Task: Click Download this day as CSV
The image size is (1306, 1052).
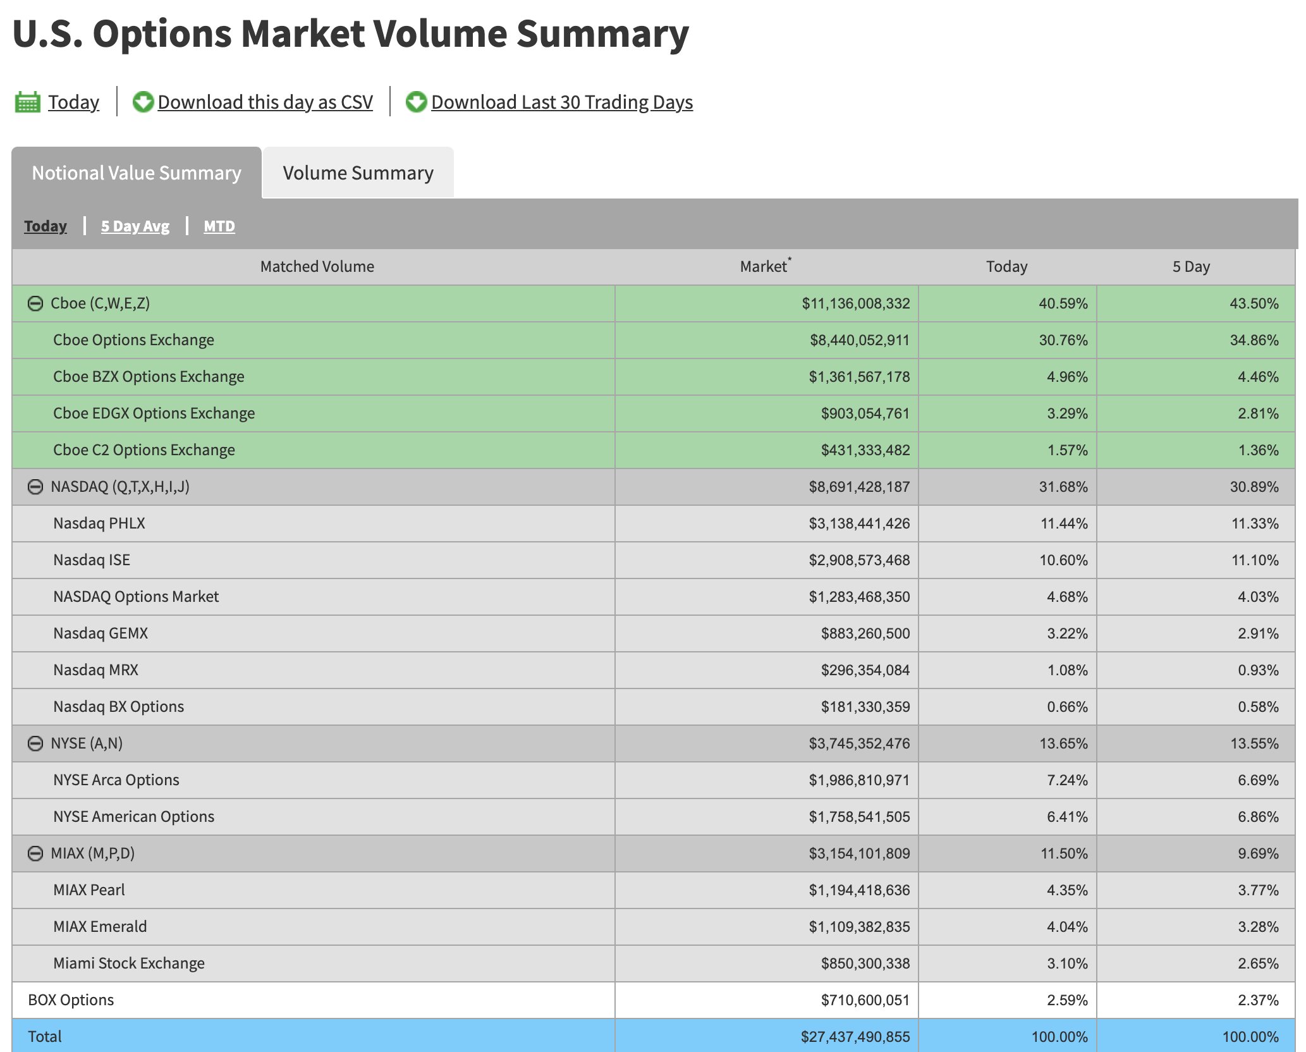Action: [x=265, y=102]
